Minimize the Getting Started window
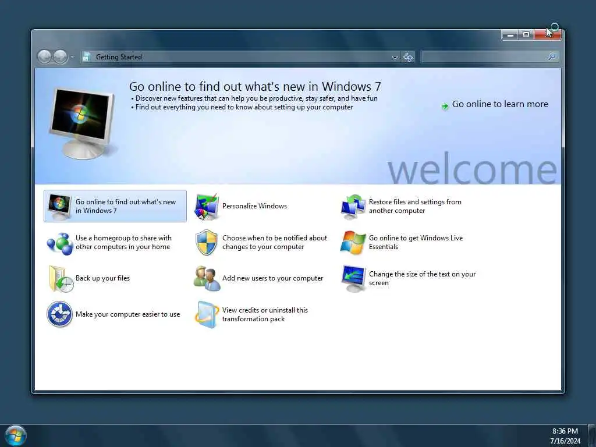The width and height of the screenshot is (596, 447). click(x=510, y=35)
